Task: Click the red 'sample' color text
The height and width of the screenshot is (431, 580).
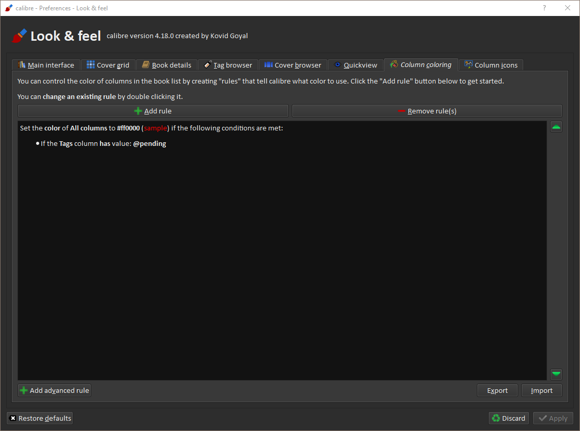Action: tap(155, 128)
